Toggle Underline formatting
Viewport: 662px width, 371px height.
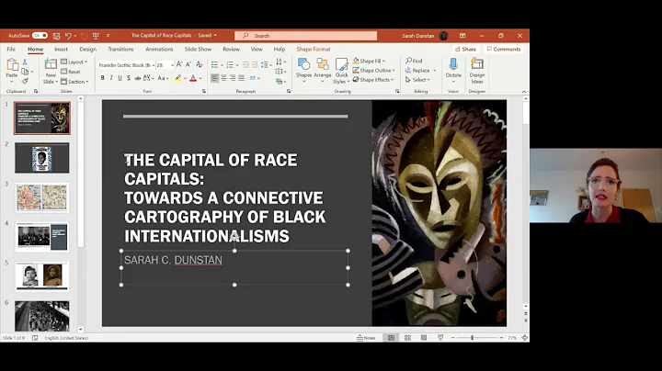point(120,78)
